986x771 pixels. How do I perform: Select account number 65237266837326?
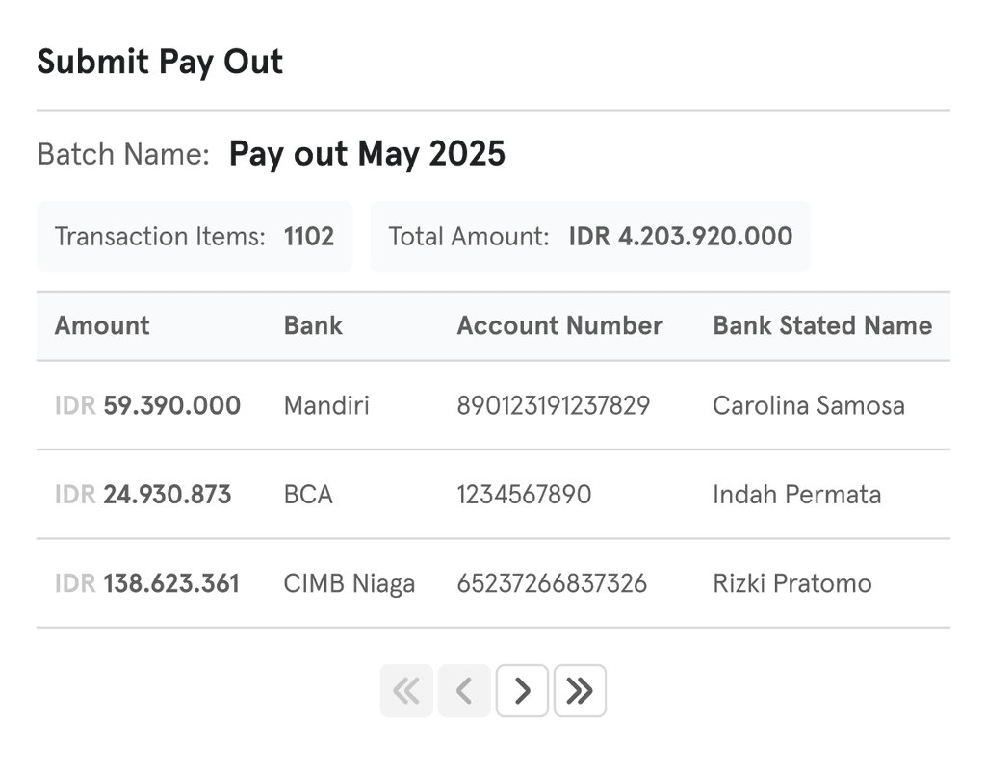(x=552, y=583)
